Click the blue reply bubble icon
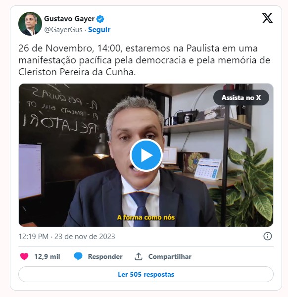 pos(78,256)
